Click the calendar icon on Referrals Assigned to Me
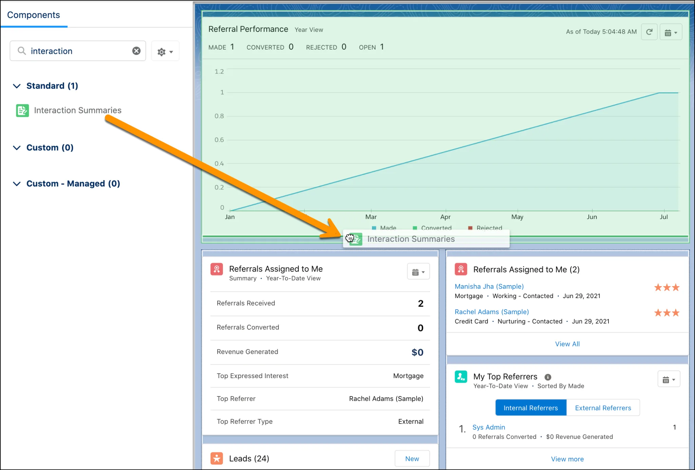Viewport: 695px width, 470px height. pyautogui.click(x=418, y=272)
